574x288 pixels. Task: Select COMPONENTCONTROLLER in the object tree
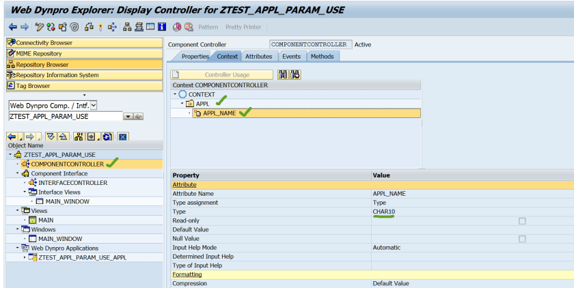(x=68, y=164)
